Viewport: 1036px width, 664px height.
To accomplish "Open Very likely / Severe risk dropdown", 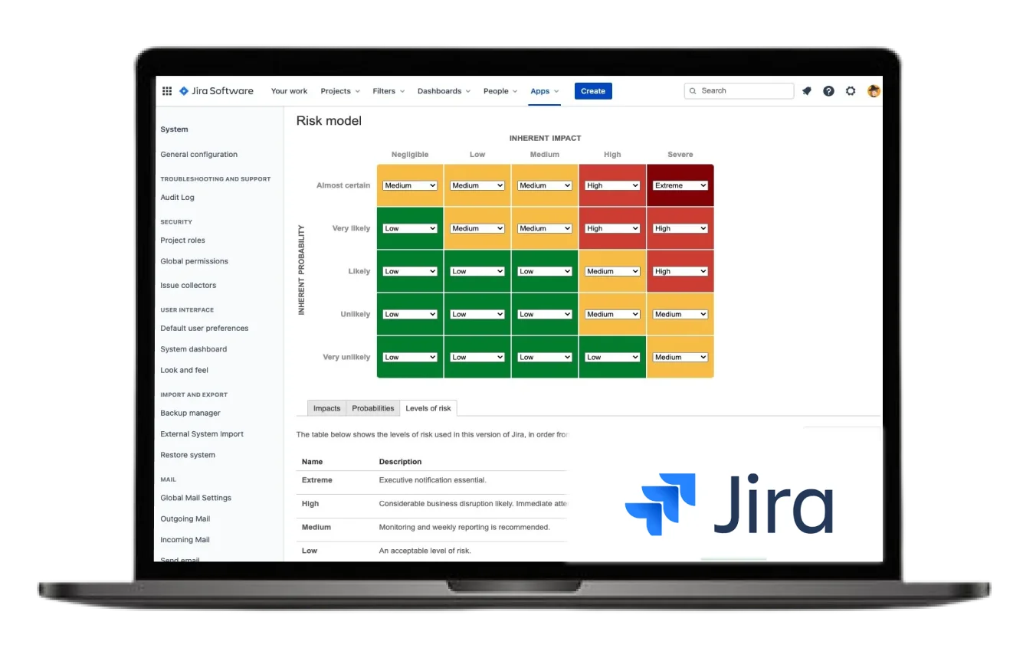I will 680,228.
